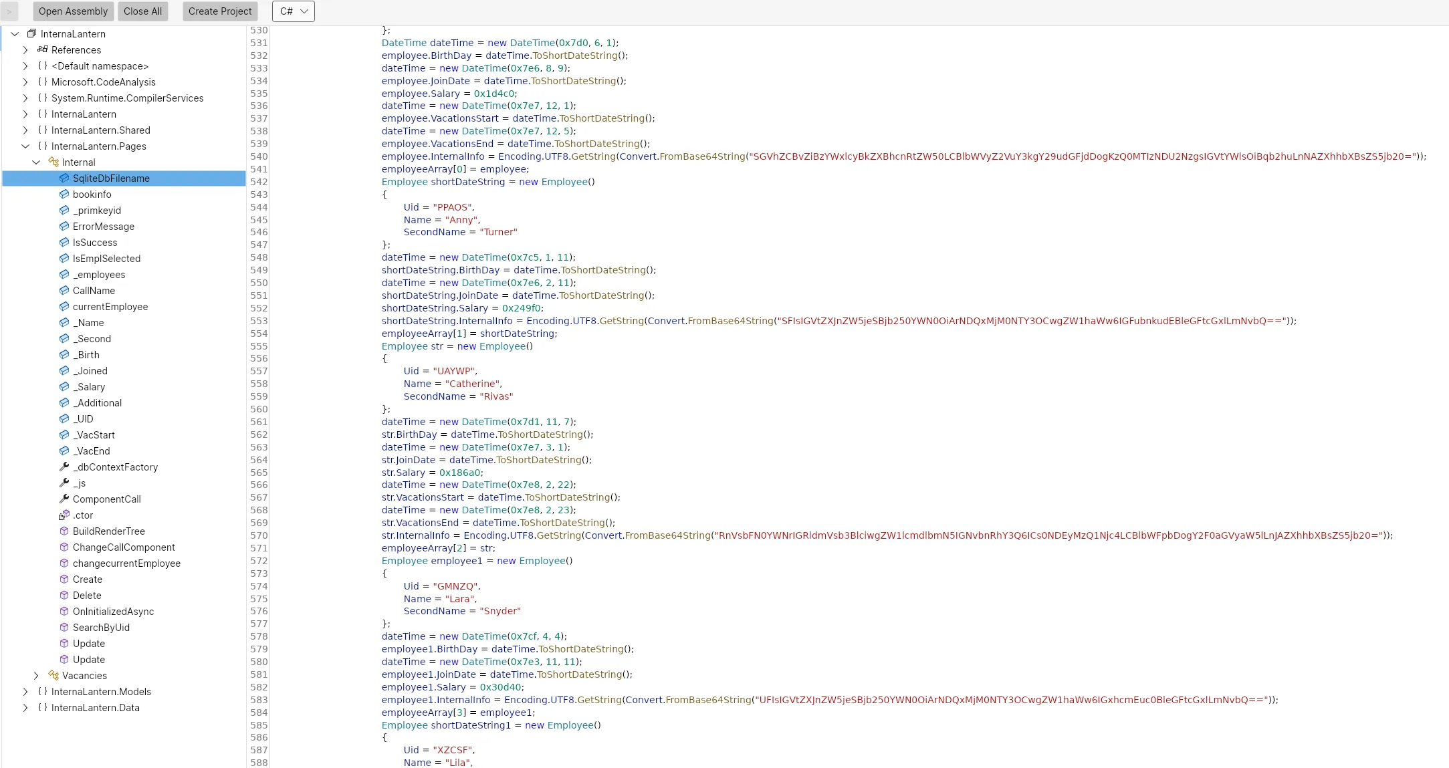Screen dimensions: 1449x768
Task: Expand the Vacancies class node
Action: [x=36, y=675]
